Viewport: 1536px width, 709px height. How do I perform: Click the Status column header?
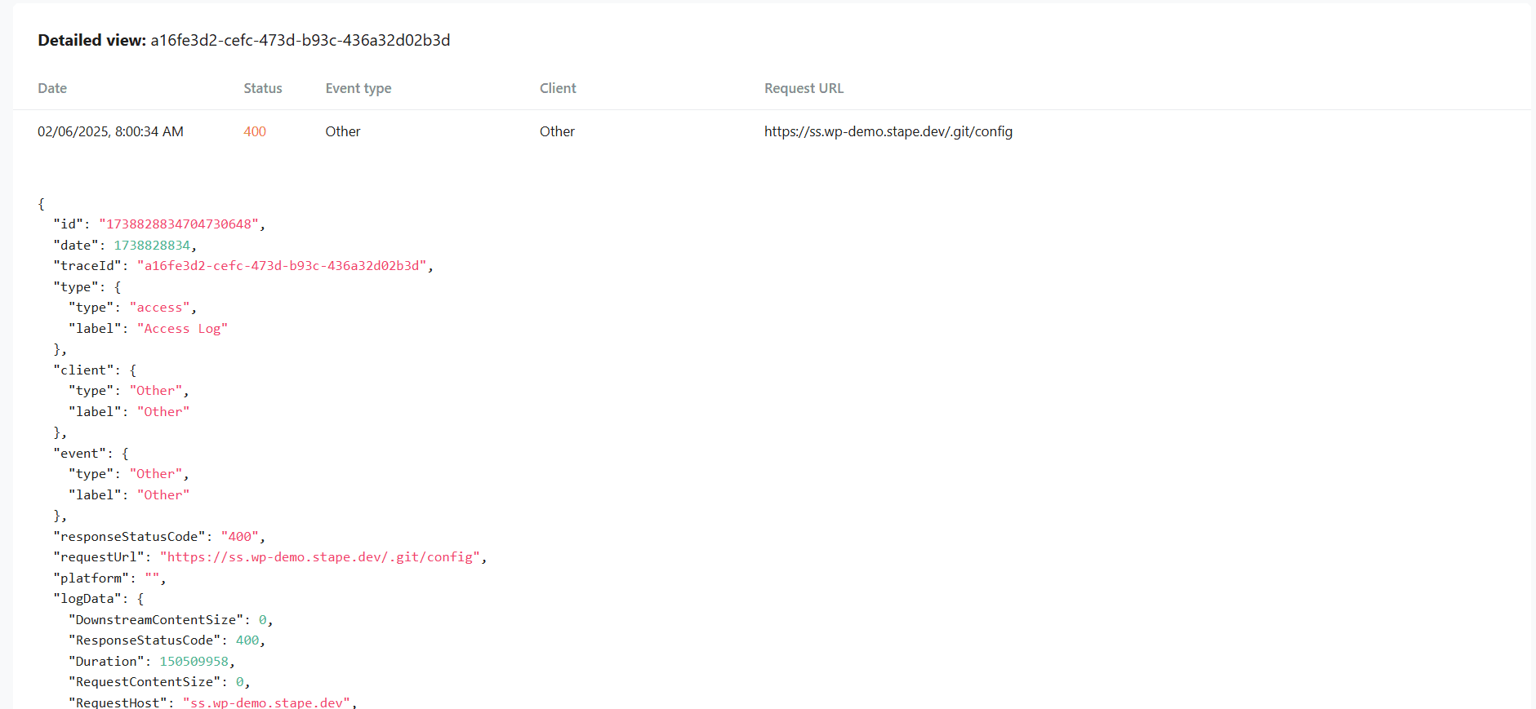click(263, 88)
